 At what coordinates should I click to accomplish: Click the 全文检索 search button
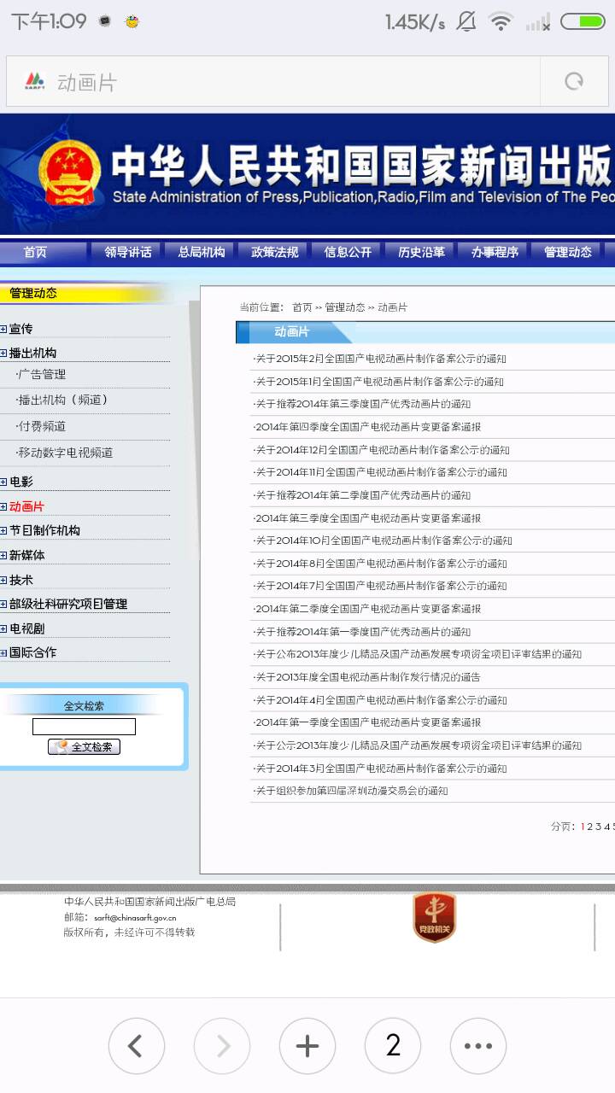[x=85, y=747]
